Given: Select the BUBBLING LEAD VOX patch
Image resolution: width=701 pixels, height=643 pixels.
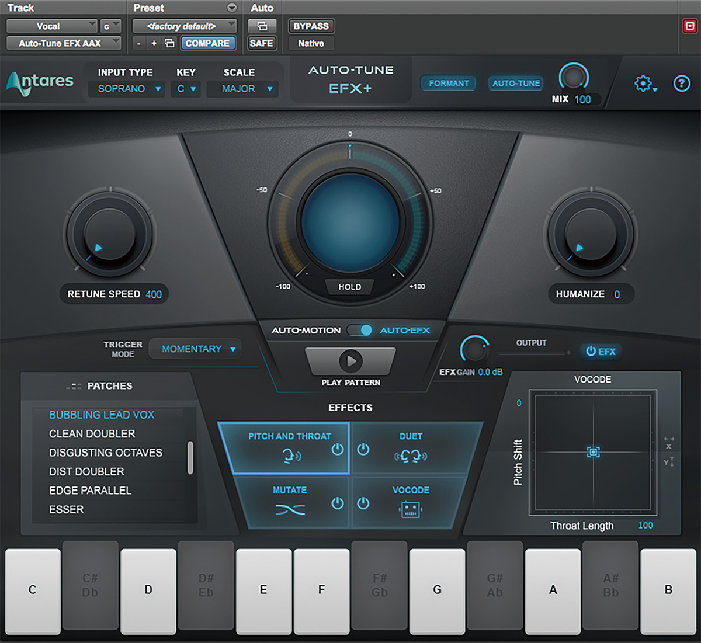Looking at the screenshot, I should tap(102, 415).
